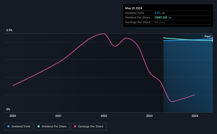Click the CN¥0.200 value in tooltip
The image size is (217, 134).
pos(161,17)
